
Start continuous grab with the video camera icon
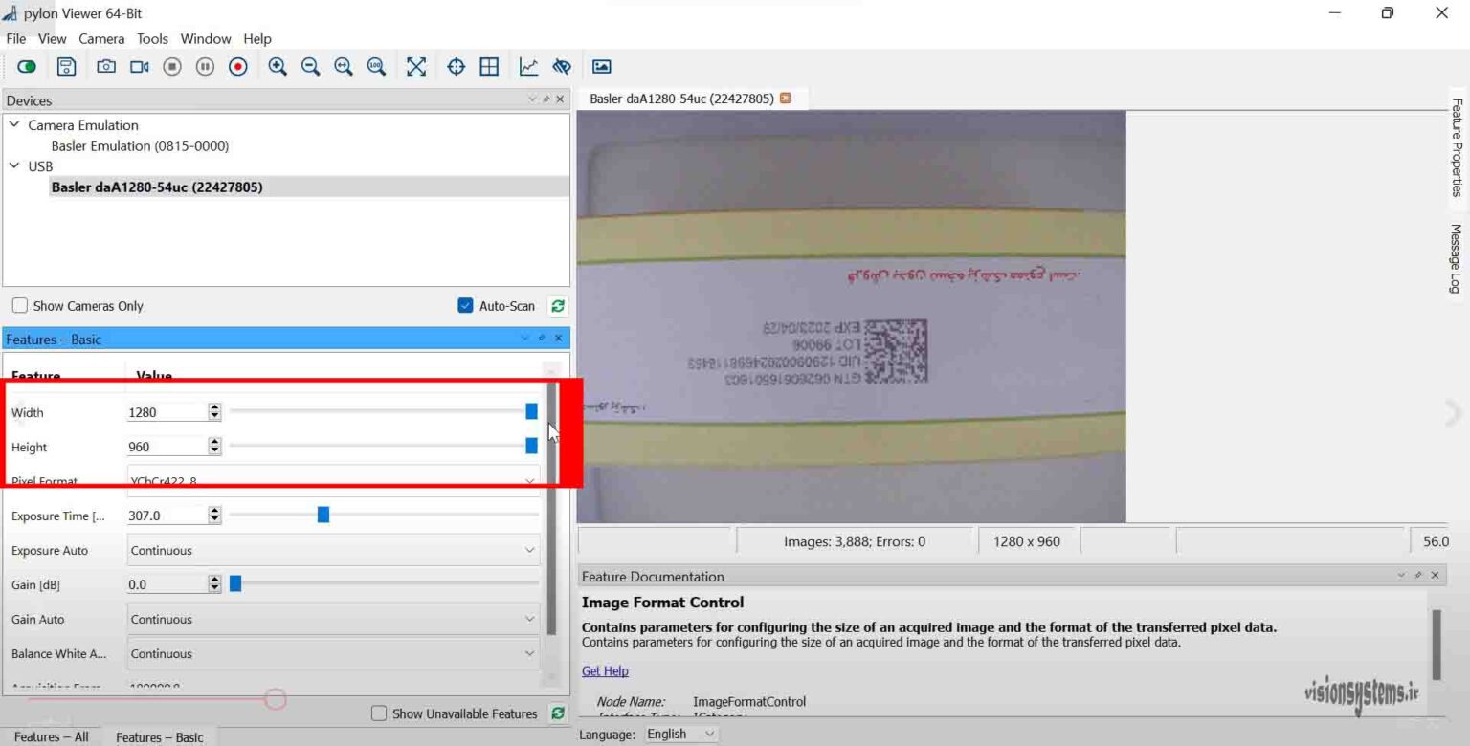(x=139, y=66)
